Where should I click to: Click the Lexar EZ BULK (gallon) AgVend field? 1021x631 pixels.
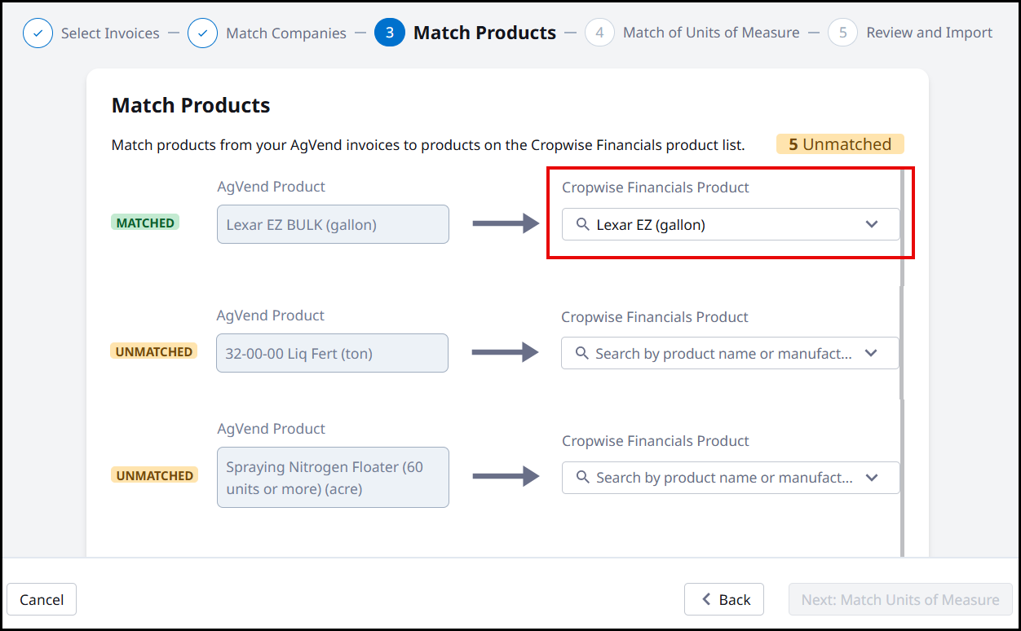point(333,224)
